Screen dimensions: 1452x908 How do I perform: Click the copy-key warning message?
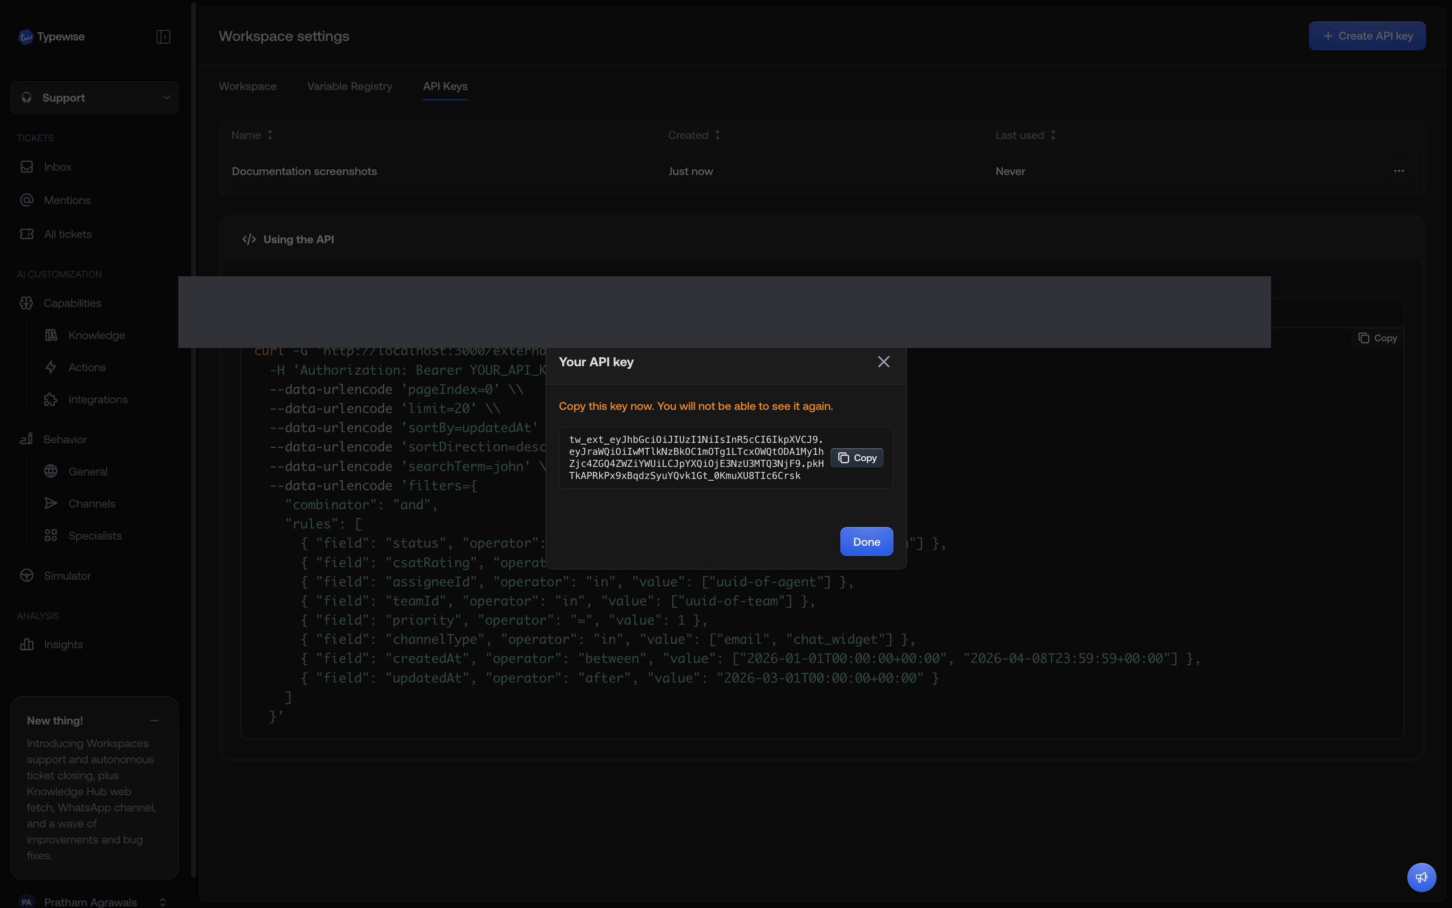coord(695,407)
